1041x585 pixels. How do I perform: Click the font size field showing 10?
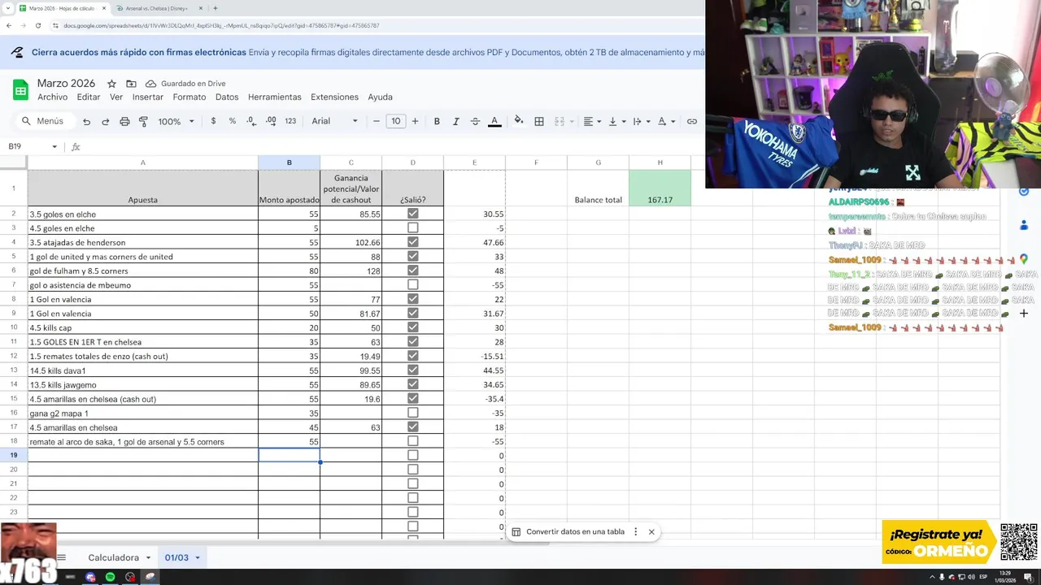[395, 121]
